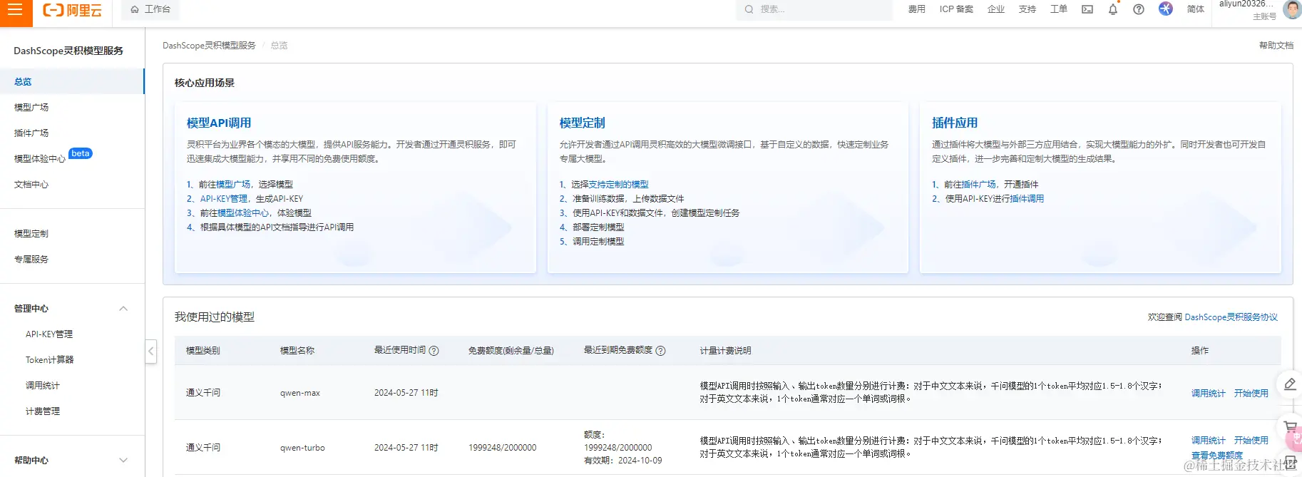
Task: Click the 插件应用 card title
Action: coord(955,123)
